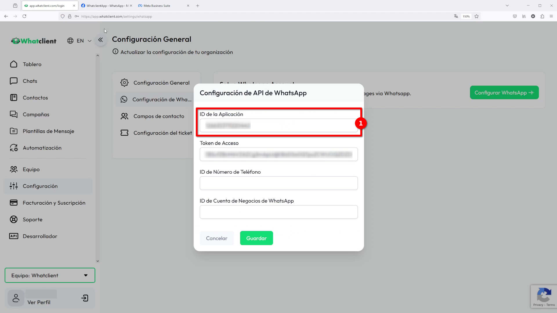Open the Equipo team icon
557x313 pixels.
pos(14,170)
